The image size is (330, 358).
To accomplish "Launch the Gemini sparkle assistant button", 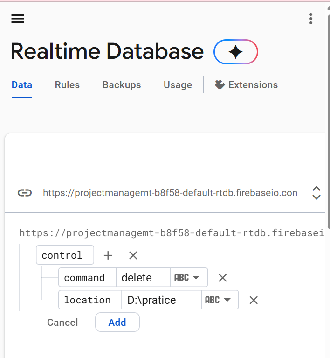I will point(236,52).
